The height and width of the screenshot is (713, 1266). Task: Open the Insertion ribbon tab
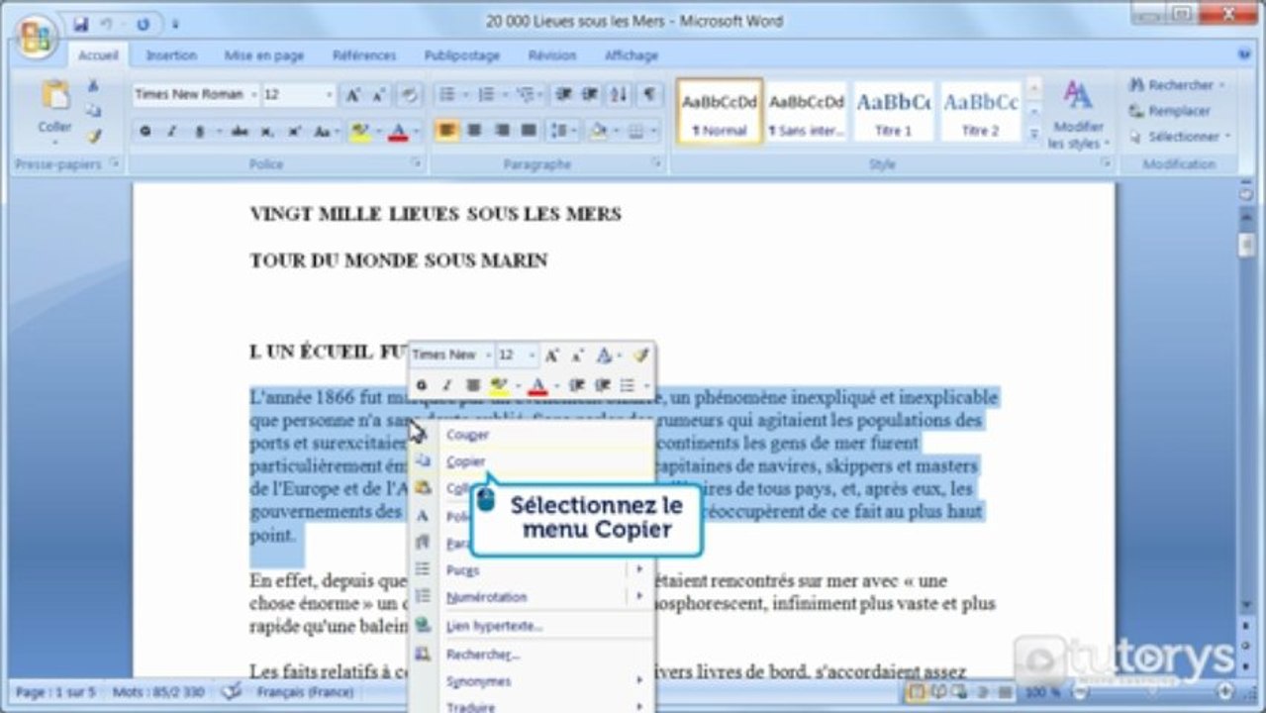(x=171, y=55)
